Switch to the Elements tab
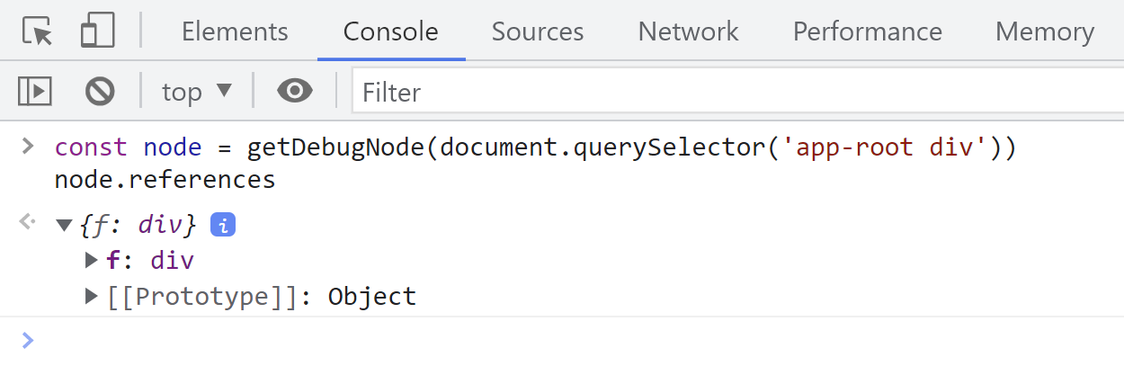The height and width of the screenshot is (366, 1124). pos(235,31)
